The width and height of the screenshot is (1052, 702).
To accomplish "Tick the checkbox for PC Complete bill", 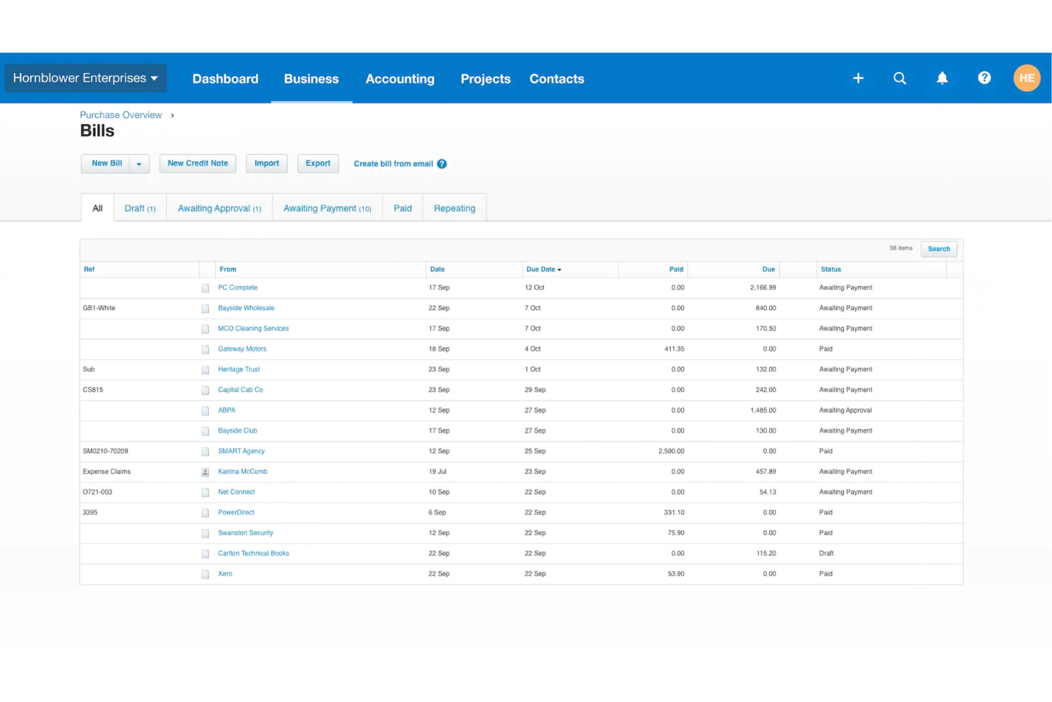I will pyautogui.click(x=205, y=288).
